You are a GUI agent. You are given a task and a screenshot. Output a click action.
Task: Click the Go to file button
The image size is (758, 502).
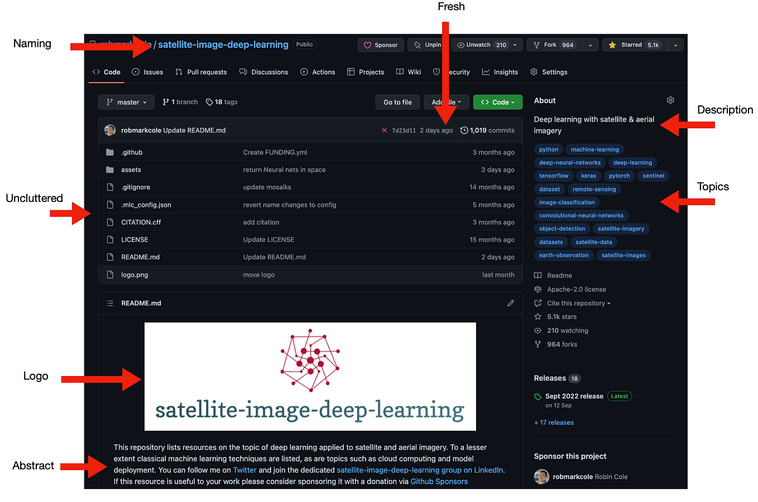[397, 102]
